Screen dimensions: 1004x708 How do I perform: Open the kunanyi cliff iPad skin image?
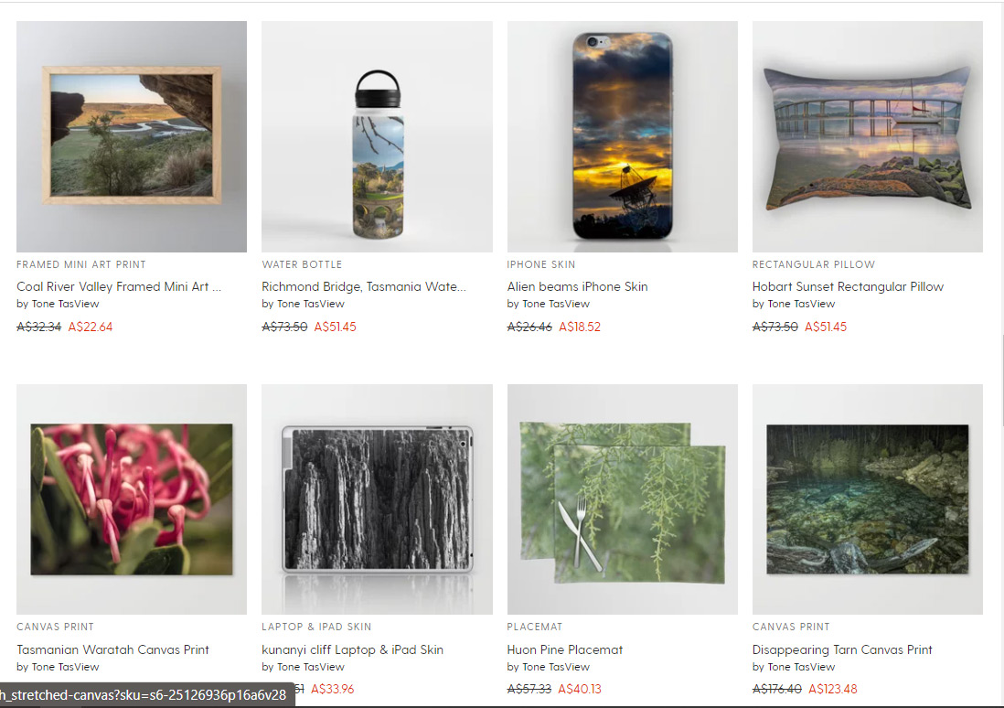(x=377, y=499)
